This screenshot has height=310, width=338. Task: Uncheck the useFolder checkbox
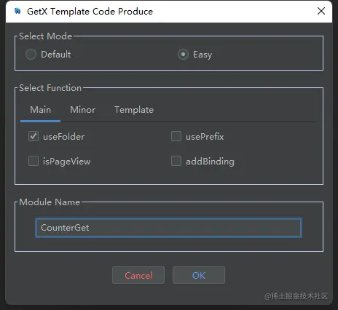click(x=34, y=136)
